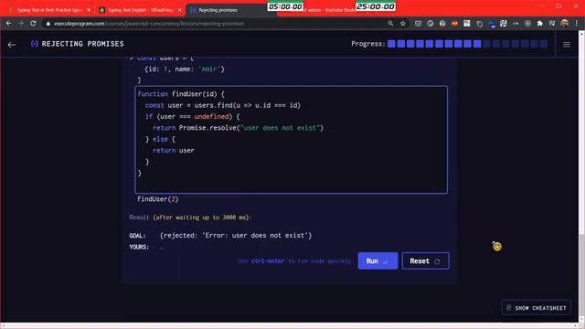Bookmark this page with the star icon

pyautogui.click(x=403, y=24)
